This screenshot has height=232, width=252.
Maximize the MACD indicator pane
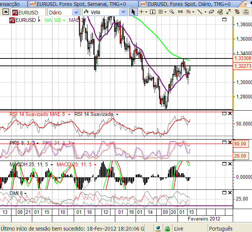[x=224, y=164]
